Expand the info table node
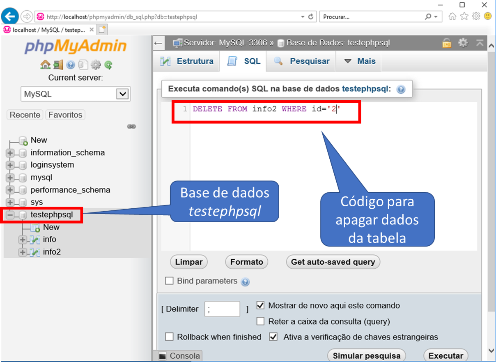The width and height of the screenshot is (496, 362). coord(23,240)
